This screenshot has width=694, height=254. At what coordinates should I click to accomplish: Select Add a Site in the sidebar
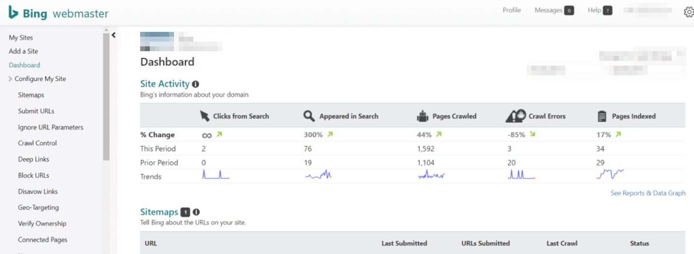[x=23, y=51]
